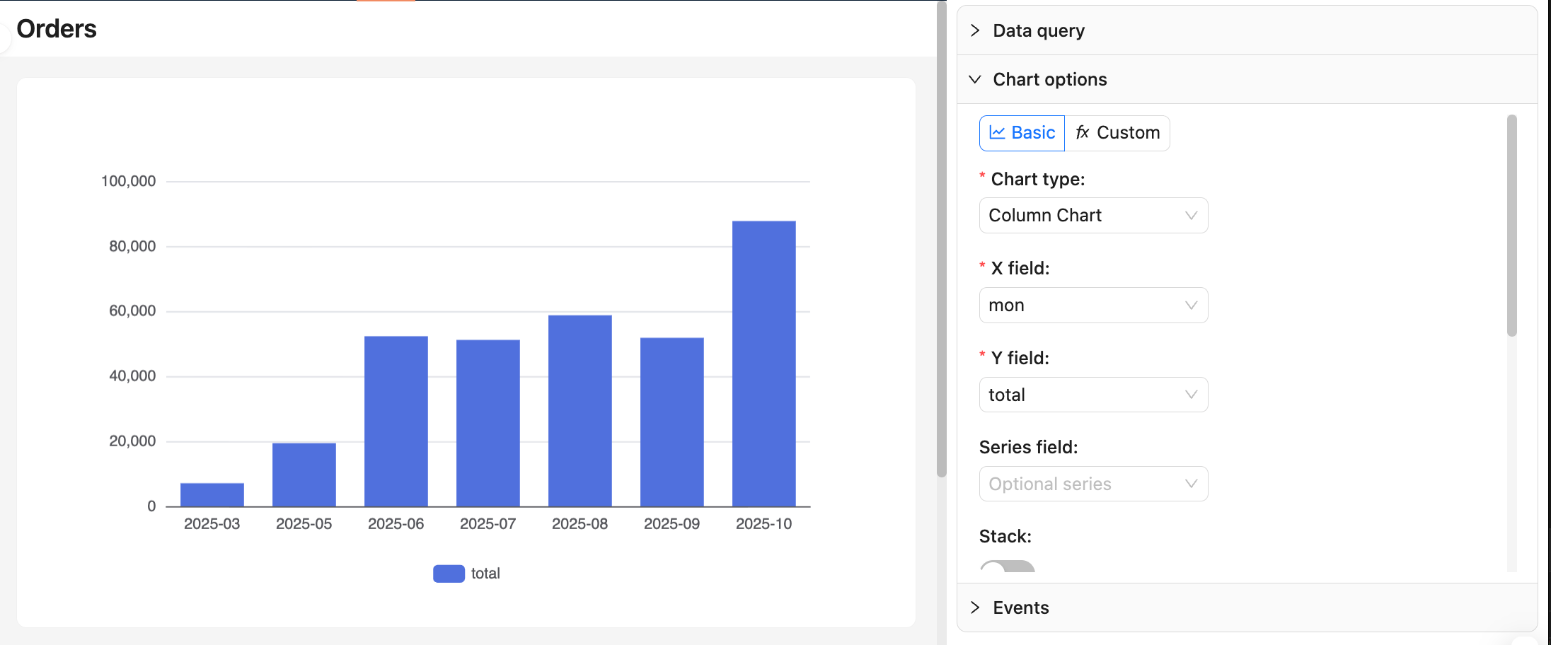The height and width of the screenshot is (645, 1551).
Task: Click the total legend color swatch
Action: (449, 574)
